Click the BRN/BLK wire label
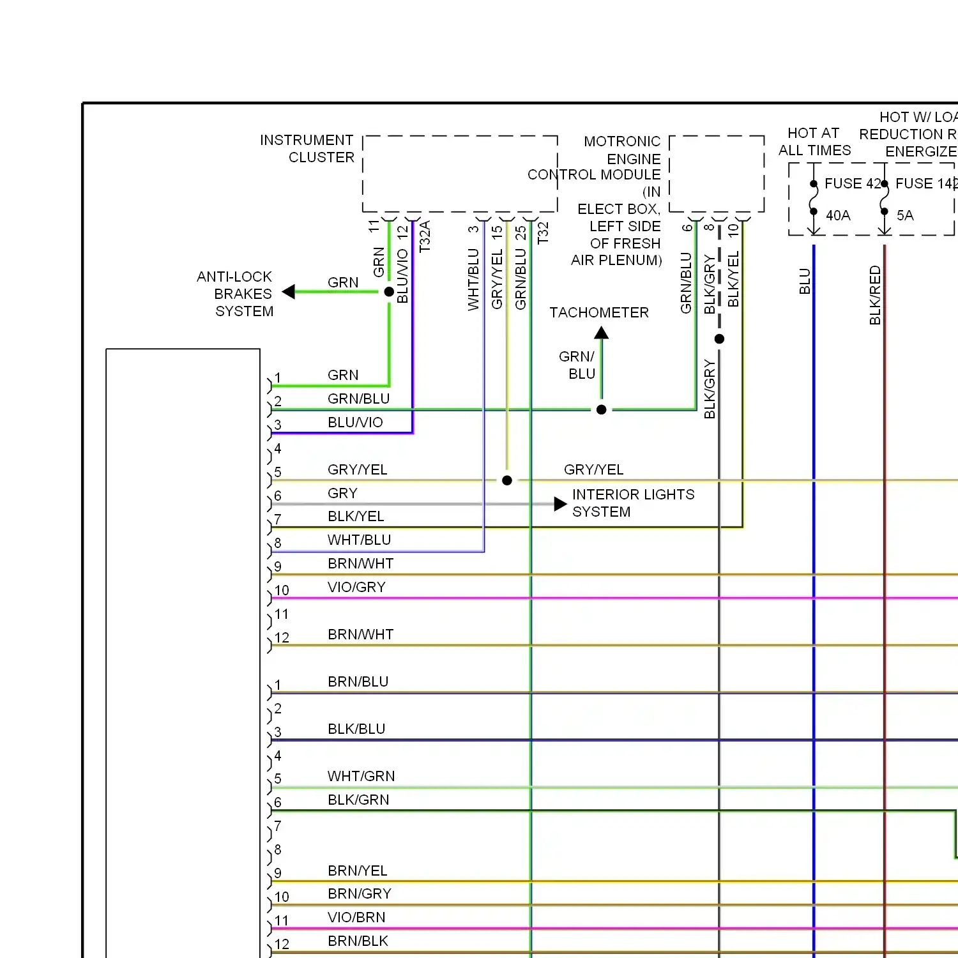Screen dimensions: 958x958 [358, 941]
